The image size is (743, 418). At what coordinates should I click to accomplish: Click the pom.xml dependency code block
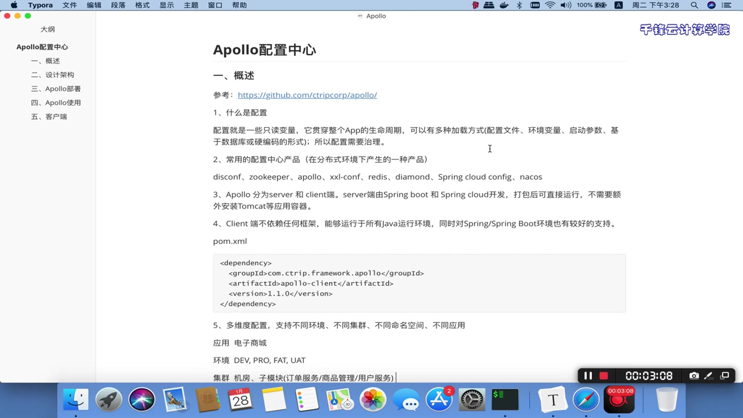tap(419, 283)
